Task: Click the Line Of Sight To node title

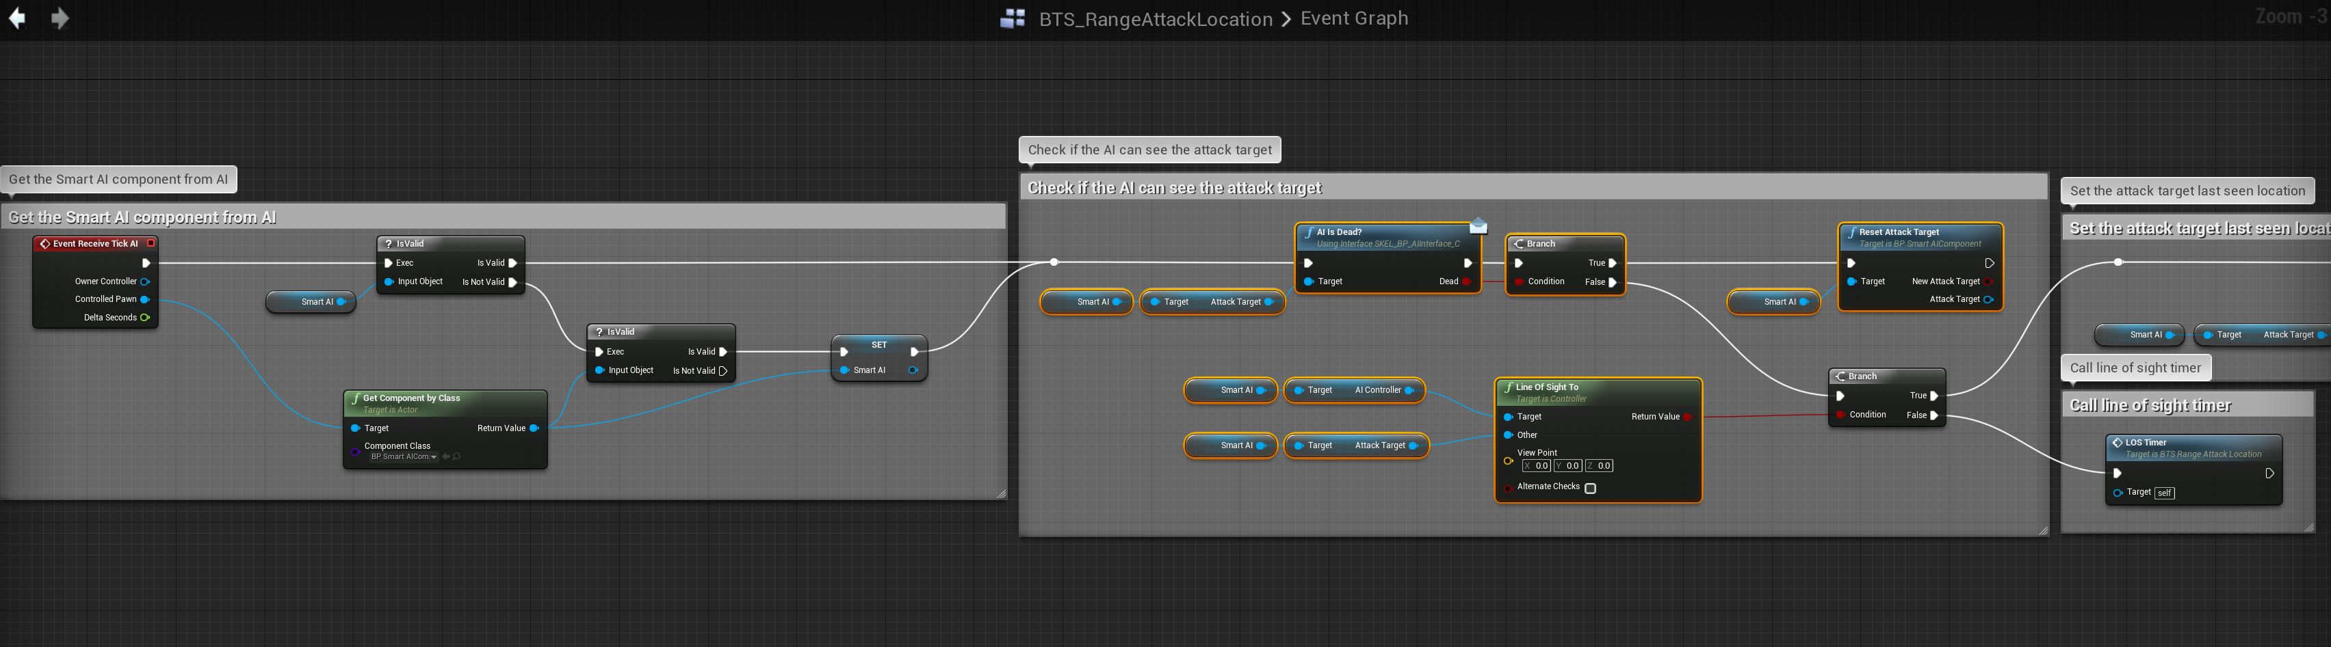Action: click(x=1546, y=387)
